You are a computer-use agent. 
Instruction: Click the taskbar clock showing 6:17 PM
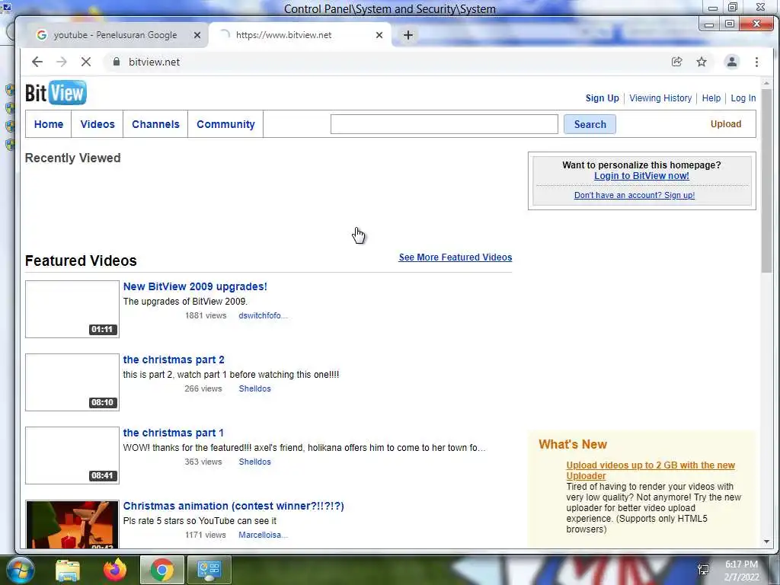pyautogui.click(x=742, y=571)
